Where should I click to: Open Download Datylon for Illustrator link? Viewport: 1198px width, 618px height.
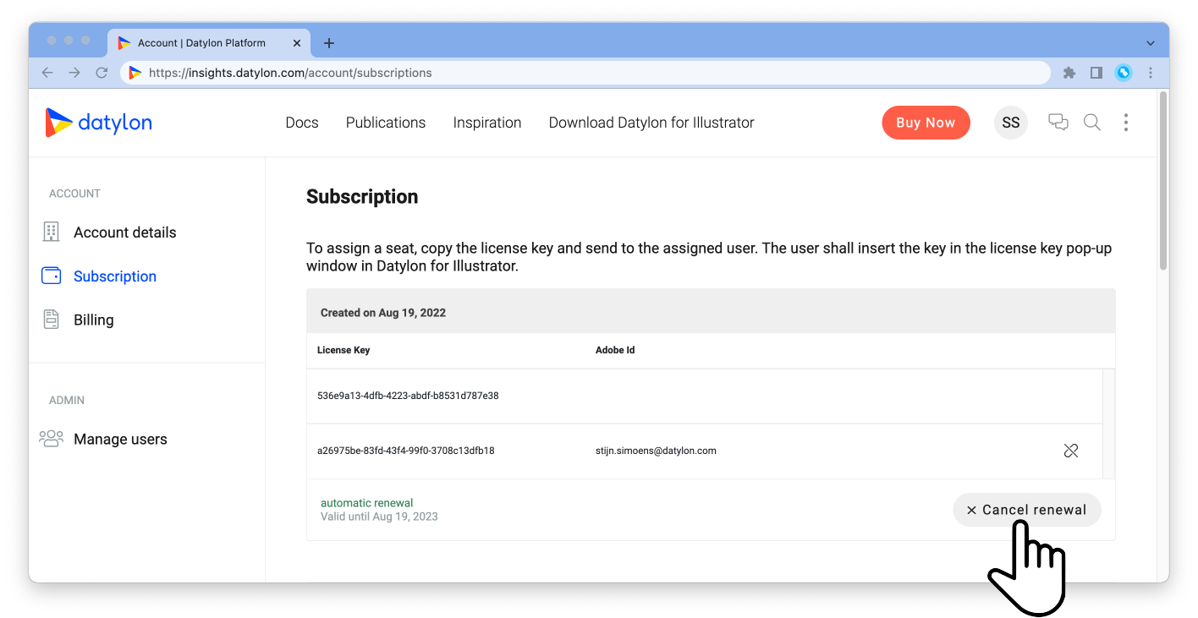coord(651,123)
